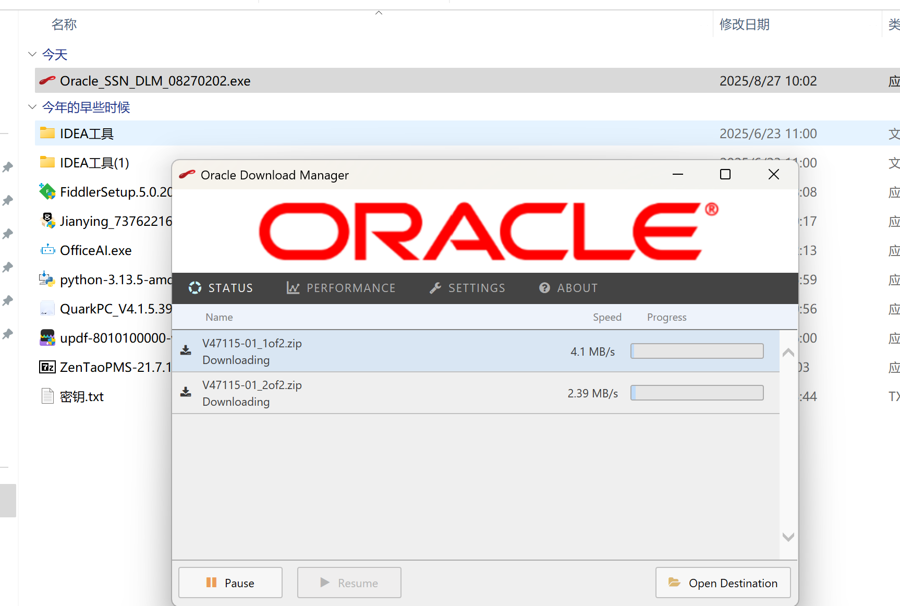Click the wrench icon next to Settings
This screenshot has width=900, height=606.
(x=435, y=288)
